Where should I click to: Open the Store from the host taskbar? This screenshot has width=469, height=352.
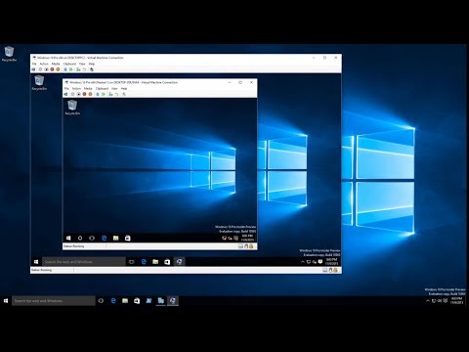tap(137, 301)
